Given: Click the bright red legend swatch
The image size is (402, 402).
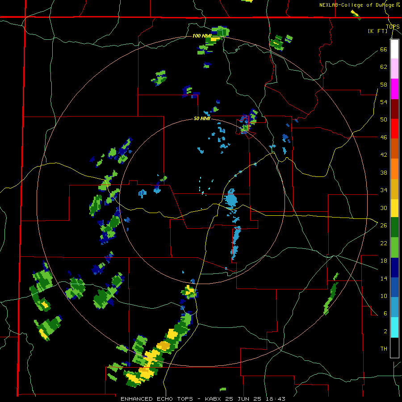Looking at the screenshot, I should (x=394, y=129).
